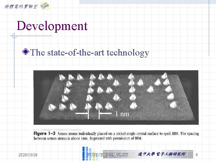Click the date '2020/10/26' in footer

28,155
